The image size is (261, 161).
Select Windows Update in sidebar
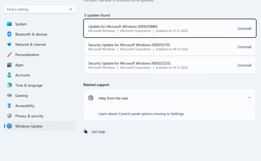[x=40, y=126]
